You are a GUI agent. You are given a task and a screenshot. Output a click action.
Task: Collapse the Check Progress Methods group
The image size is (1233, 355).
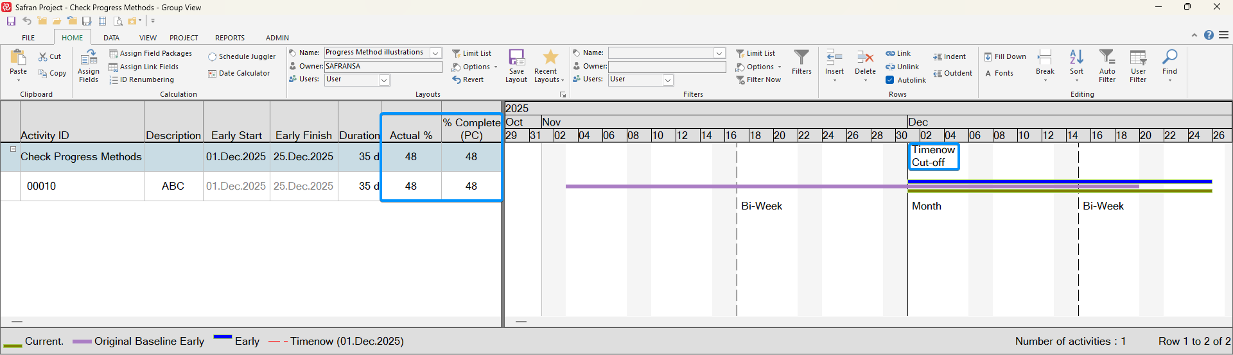pos(13,149)
